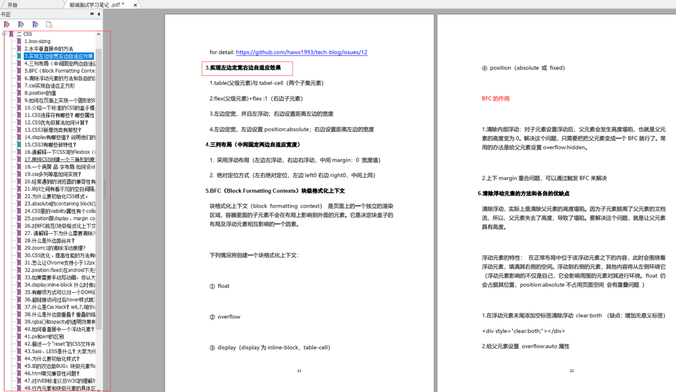This screenshot has height=392, width=676.
Task: Collapse the 书签 panel with the left arrow
Action: [x=99, y=14]
